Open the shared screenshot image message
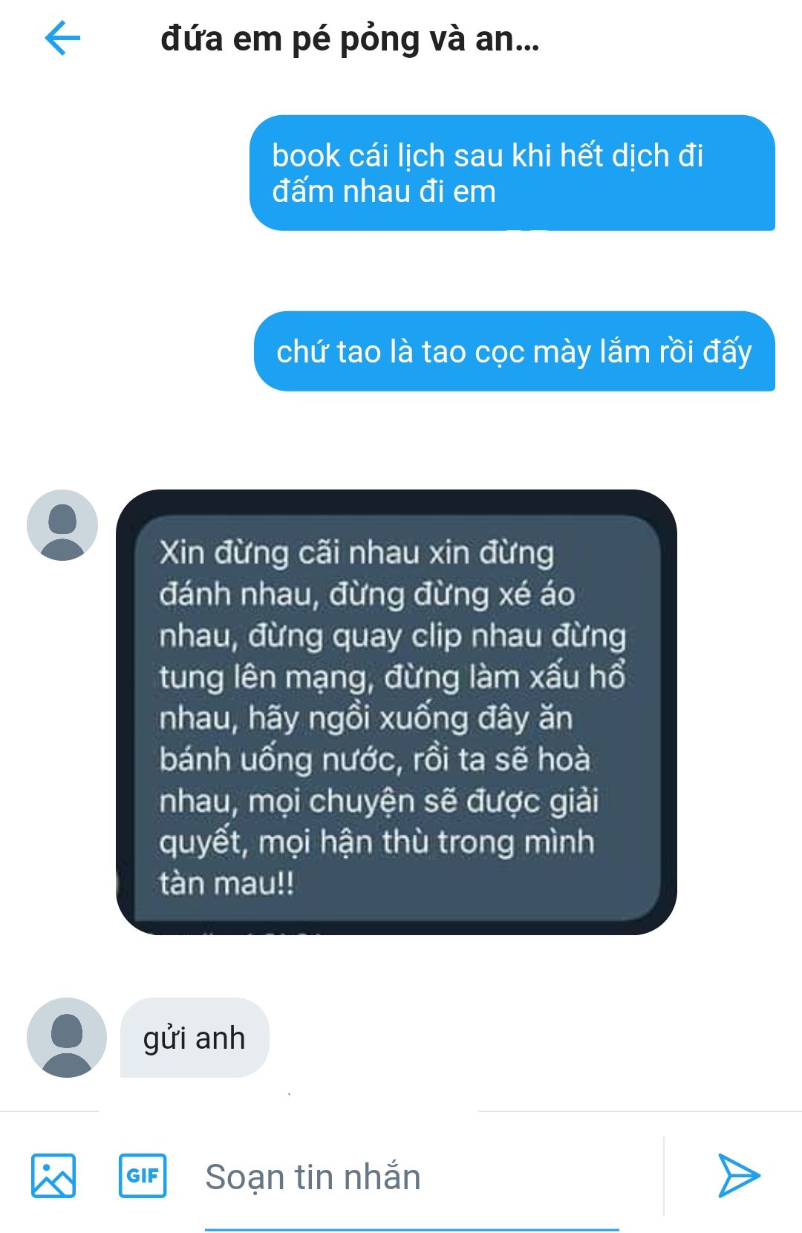This screenshot has width=802, height=1233. [397, 712]
